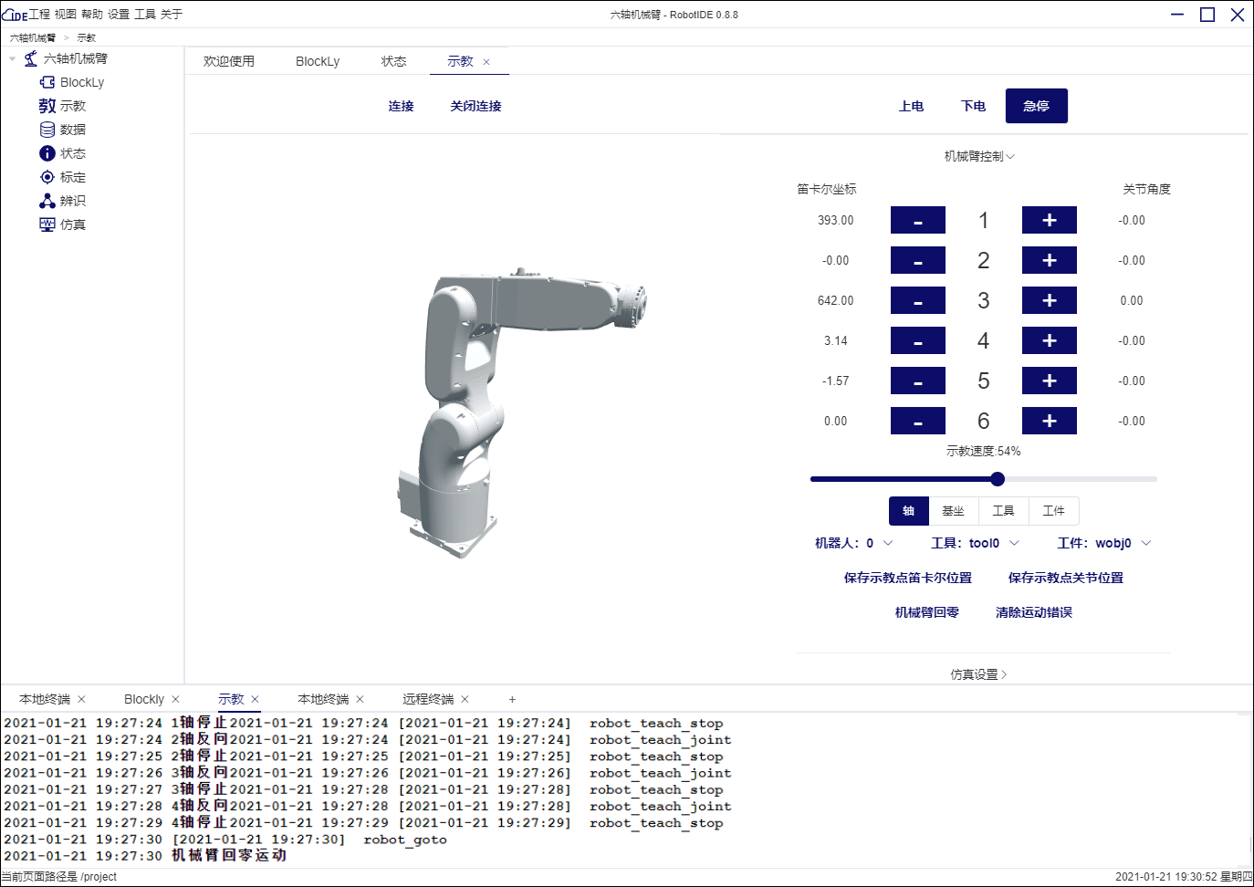This screenshot has width=1254, height=887.
Task: Click the BlockLy puzzle icon in sidebar
Action: (47, 82)
